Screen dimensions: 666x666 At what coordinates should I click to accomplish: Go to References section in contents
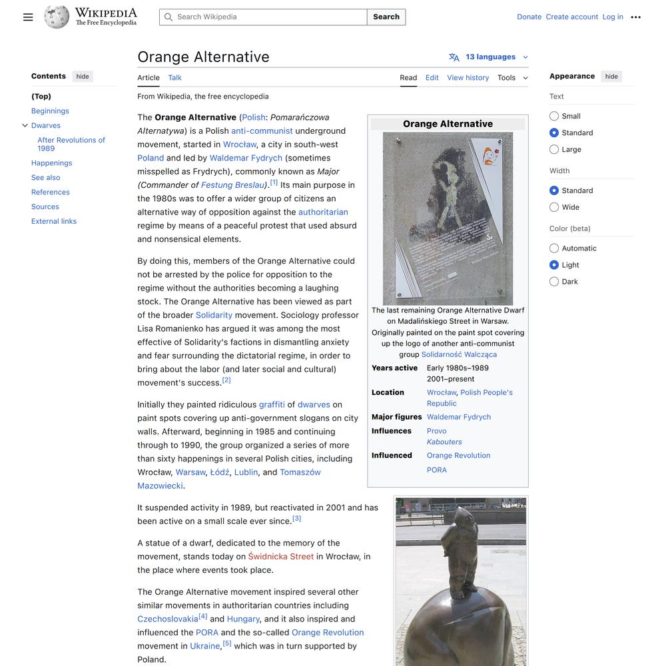tap(51, 192)
